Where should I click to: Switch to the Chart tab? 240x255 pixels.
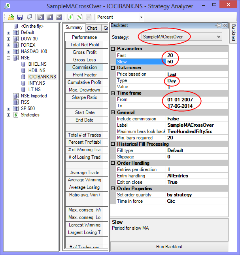click(x=92, y=28)
